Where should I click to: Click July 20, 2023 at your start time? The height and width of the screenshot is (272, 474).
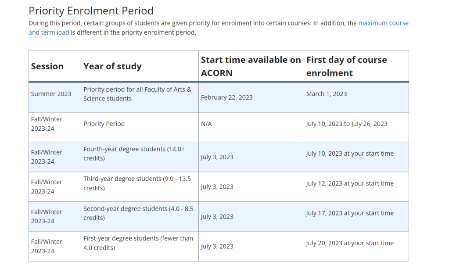(350, 243)
